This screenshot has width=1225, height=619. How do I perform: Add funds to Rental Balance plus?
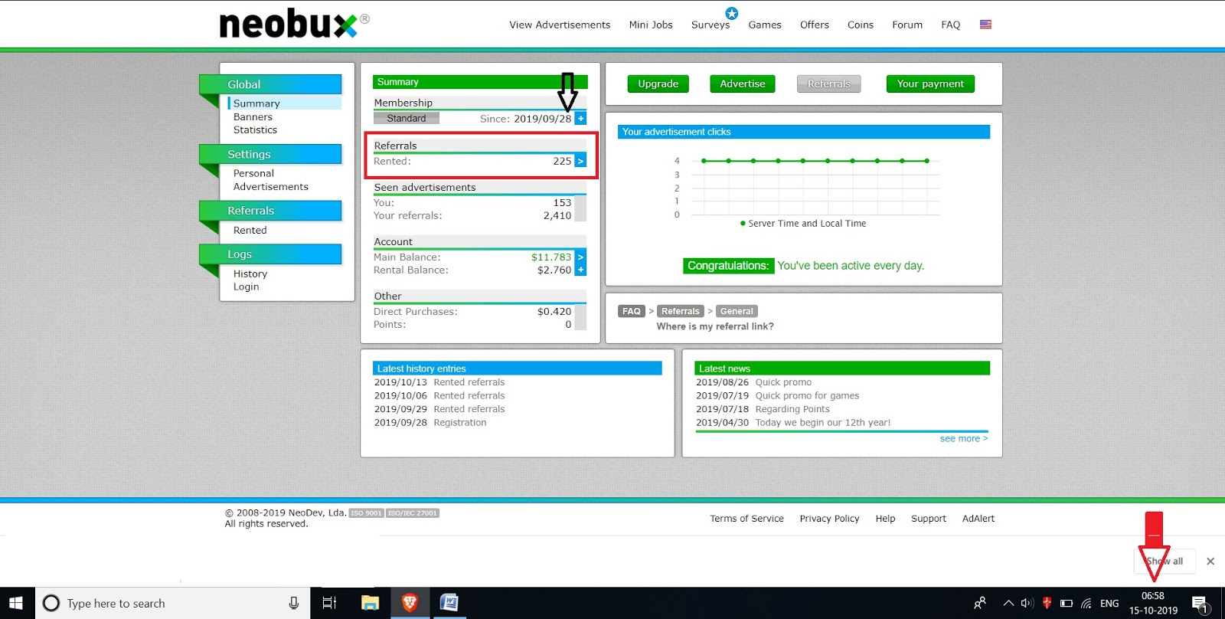pos(580,270)
